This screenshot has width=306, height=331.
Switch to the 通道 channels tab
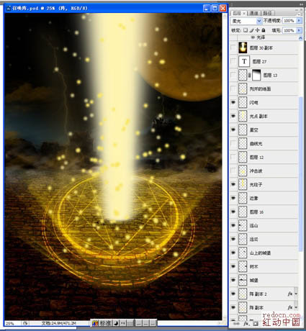pyautogui.click(x=253, y=13)
